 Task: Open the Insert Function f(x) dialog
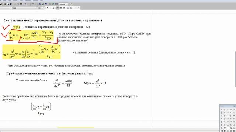(x=40, y=4)
